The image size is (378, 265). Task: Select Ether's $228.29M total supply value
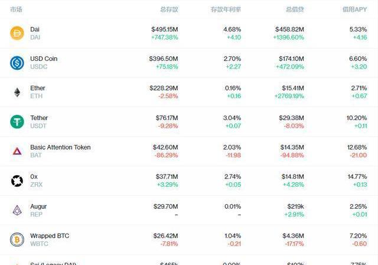pyautogui.click(x=164, y=88)
